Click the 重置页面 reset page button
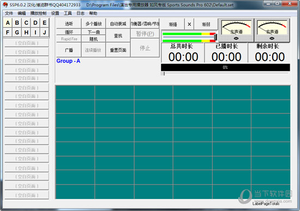This screenshot has width=300, height=211. tap(118, 50)
